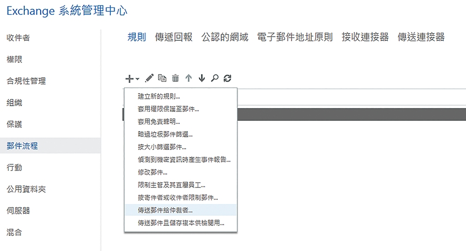Image resolution: width=466 pixels, height=251 pixels.
Task: Choose 套用免責聲明 from the menu
Action: (x=159, y=122)
